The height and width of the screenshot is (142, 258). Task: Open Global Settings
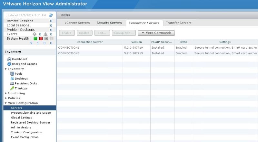click(x=21, y=118)
